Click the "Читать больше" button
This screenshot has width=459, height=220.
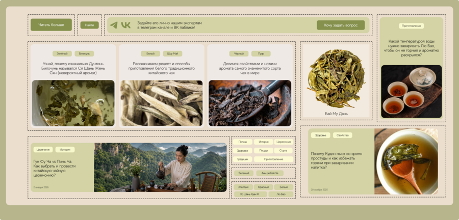point(51,25)
